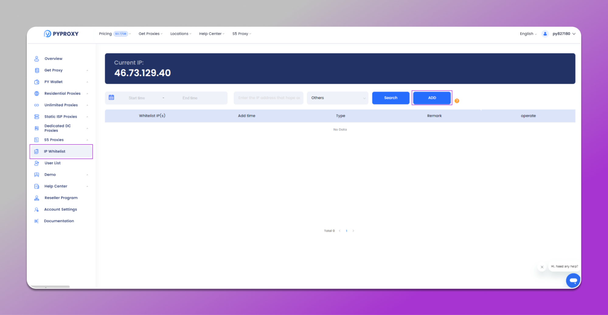Open the Get Proxies top menu
The height and width of the screenshot is (315, 608).
(151, 34)
